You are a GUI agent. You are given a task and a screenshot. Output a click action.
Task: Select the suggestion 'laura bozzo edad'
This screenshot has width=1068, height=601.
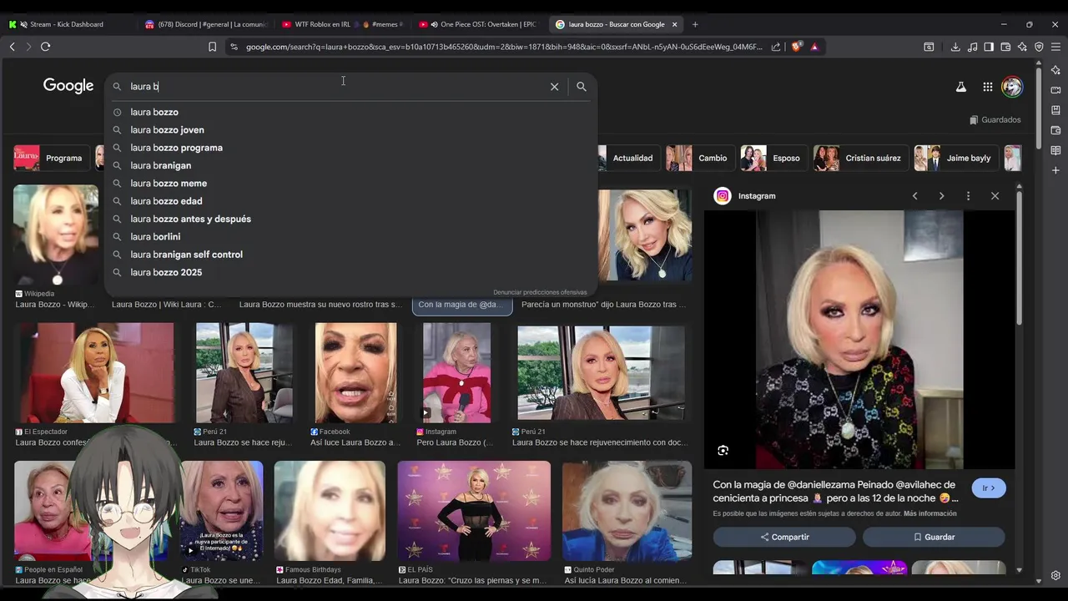pyautogui.click(x=350, y=201)
